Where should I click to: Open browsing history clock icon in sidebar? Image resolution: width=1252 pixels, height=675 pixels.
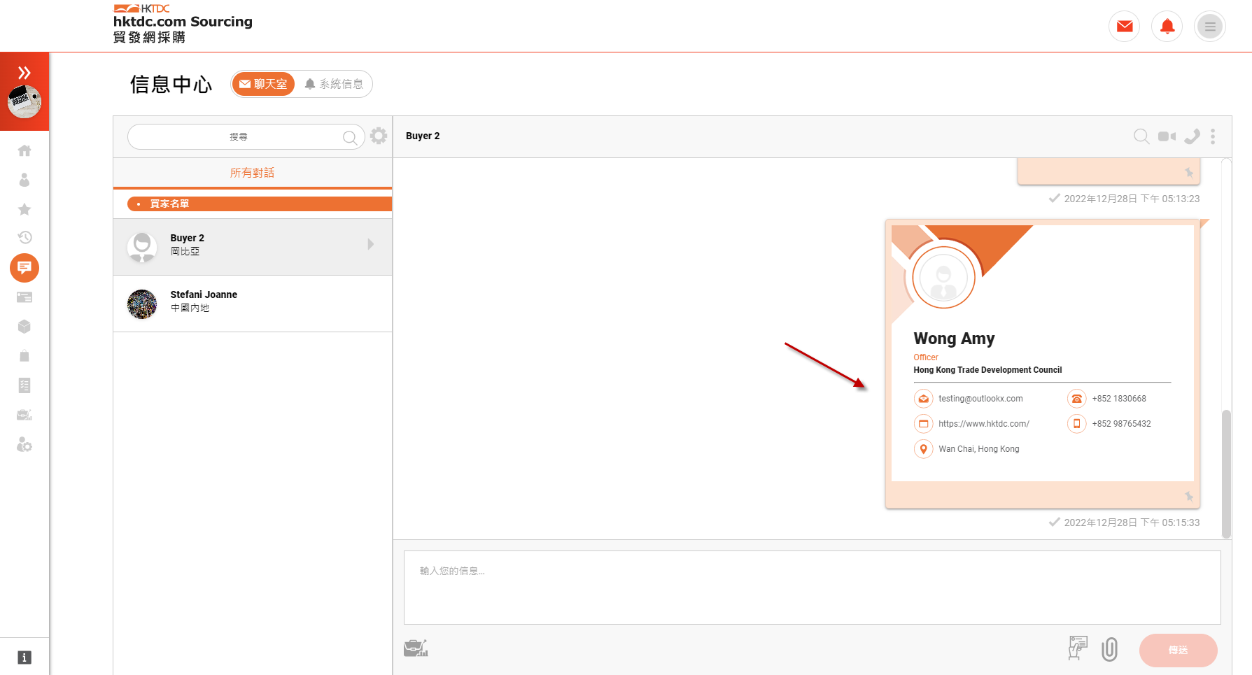[24, 238]
